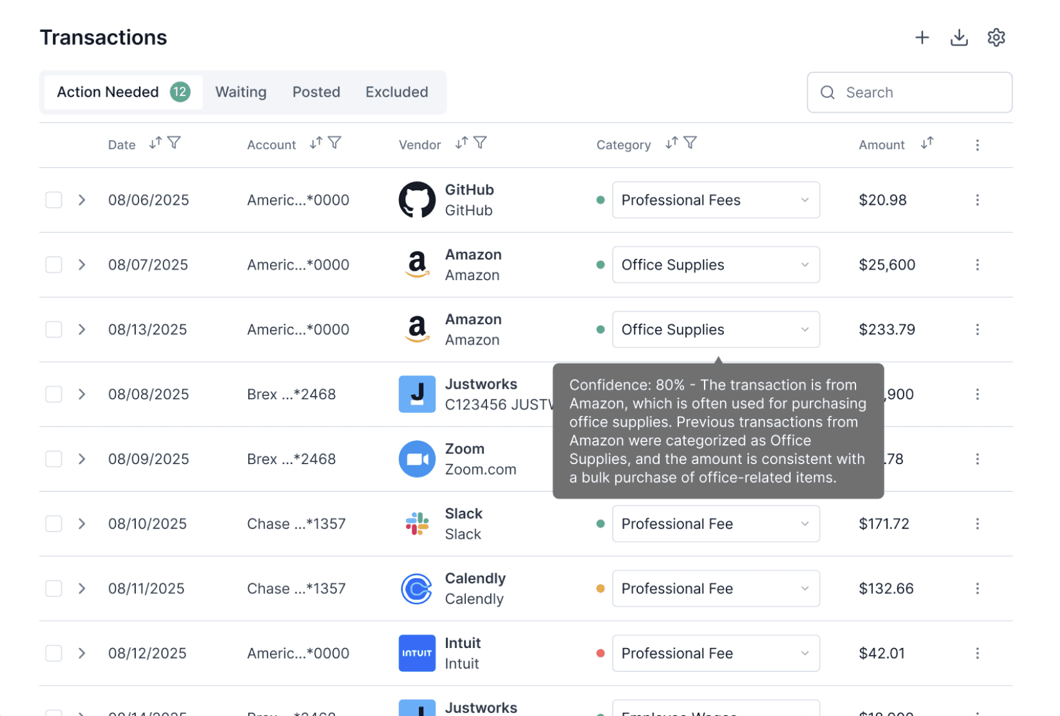Open three-dot menu for $233.79 Amazon row
This screenshot has height=716, width=1060.
tap(977, 330)
